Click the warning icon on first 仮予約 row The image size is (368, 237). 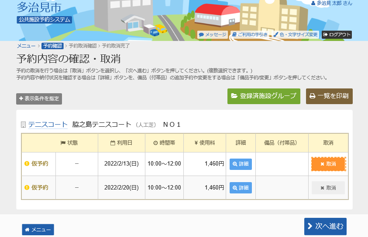pyautogui.click(x=27, y=163)
